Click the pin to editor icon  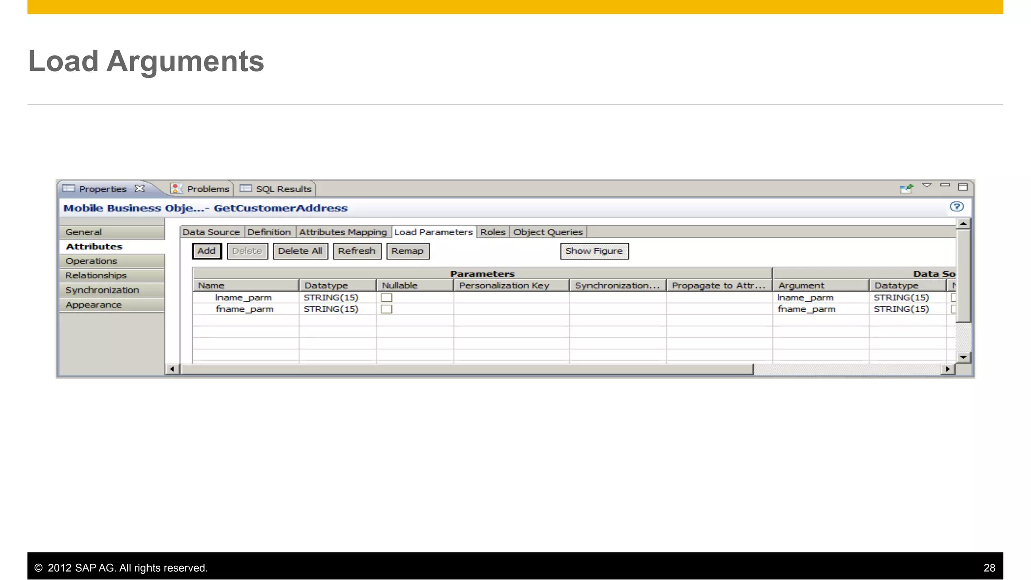pyautogui.click(x=906, y=188)
